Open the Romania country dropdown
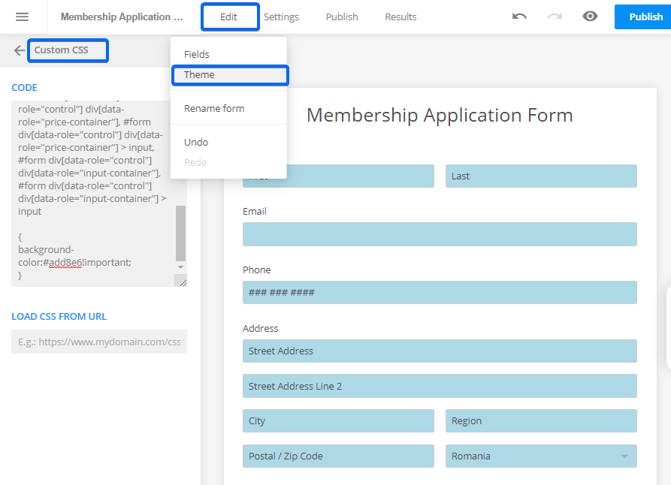This screenshot has height=485, width=671. (541, 456)
